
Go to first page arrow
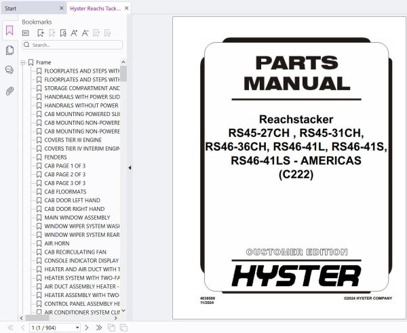10,328
